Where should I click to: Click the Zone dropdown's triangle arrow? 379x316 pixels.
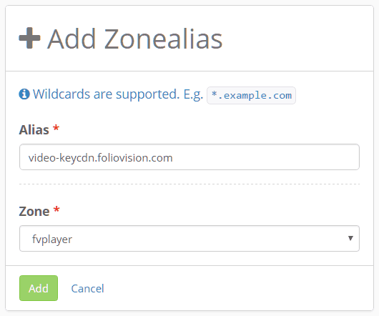pos(350,238)
